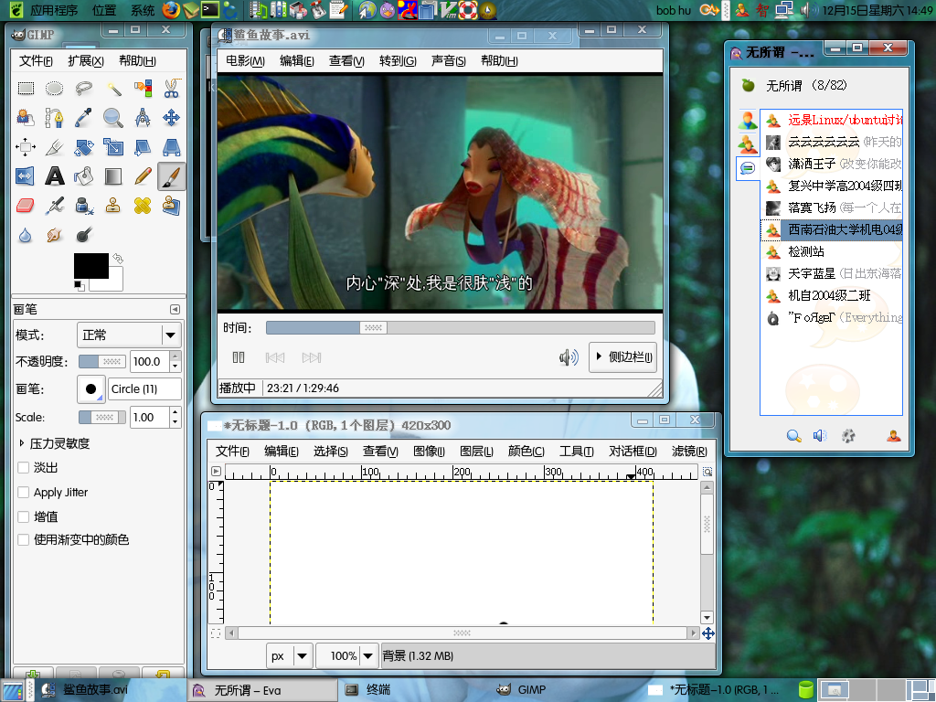Click the black foreground color swatch
The width and height of the screenshot is (936, 702).
pos(90,266)
